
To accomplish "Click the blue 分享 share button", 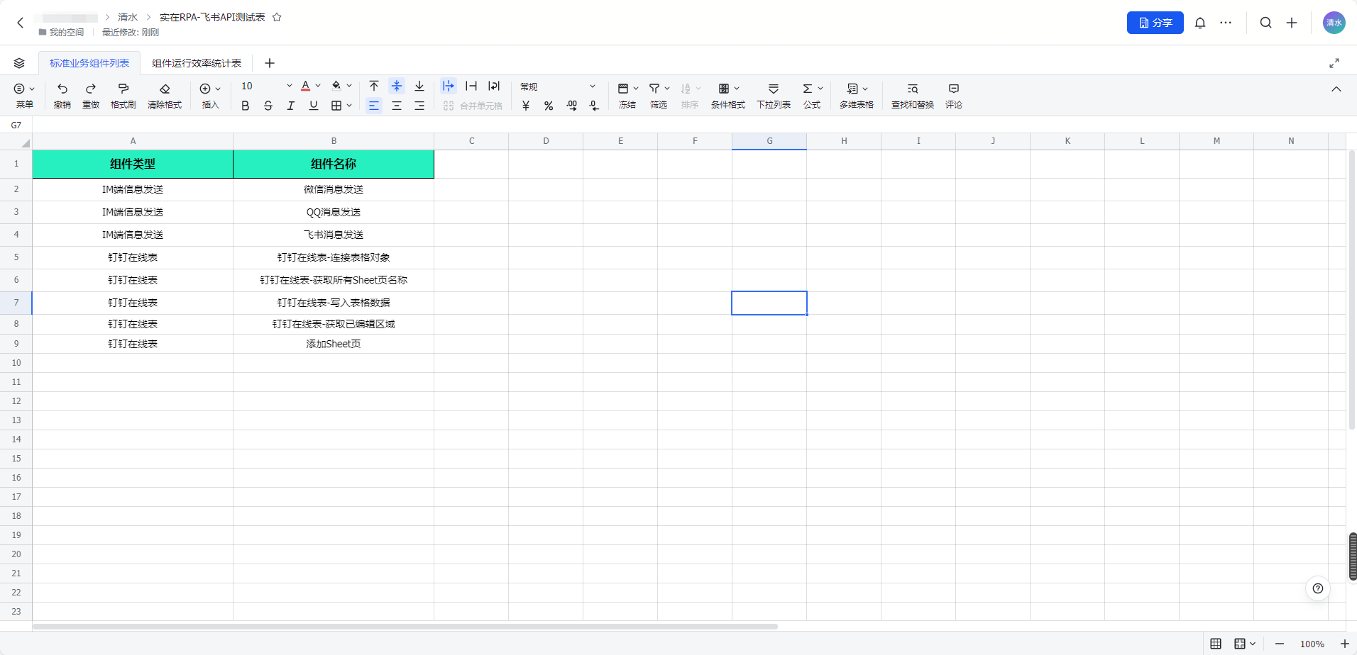I will click(1155, 23).
